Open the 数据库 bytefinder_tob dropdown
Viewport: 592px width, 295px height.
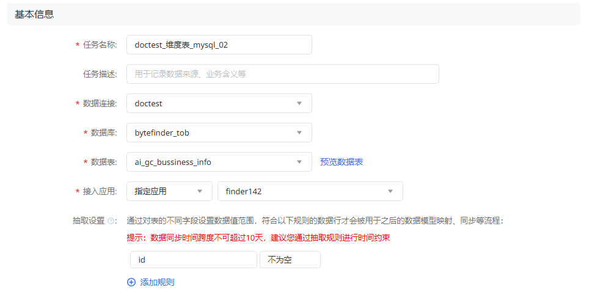[219, 133]
